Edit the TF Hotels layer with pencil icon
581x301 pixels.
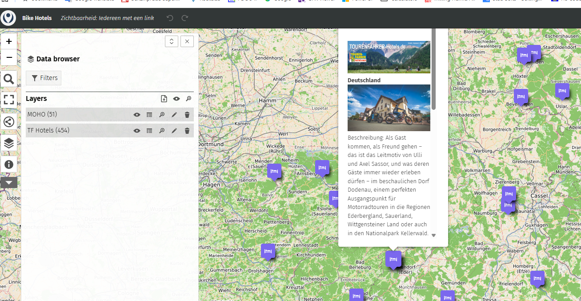click(174, 130)
